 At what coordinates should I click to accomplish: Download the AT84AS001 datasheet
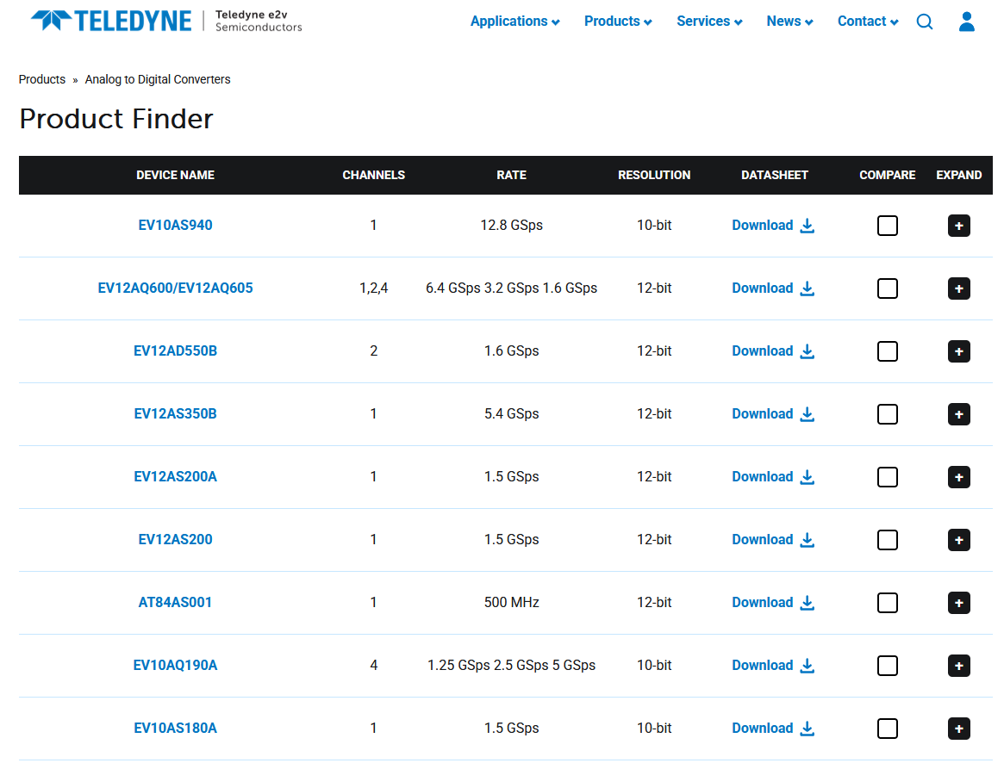coord(773,602)
